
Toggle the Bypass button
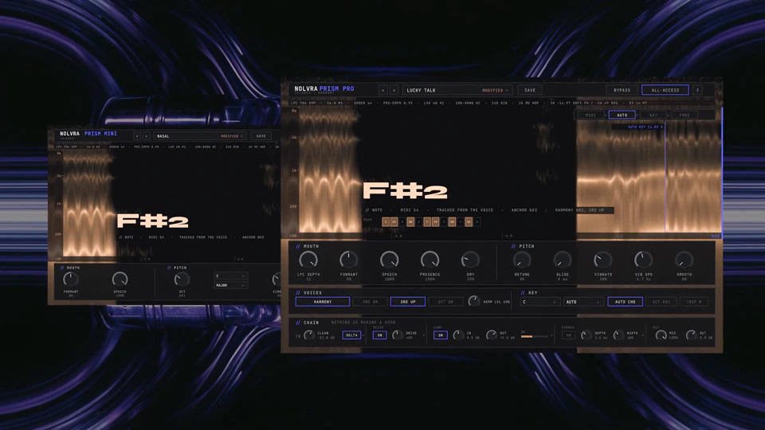(622, 90)
